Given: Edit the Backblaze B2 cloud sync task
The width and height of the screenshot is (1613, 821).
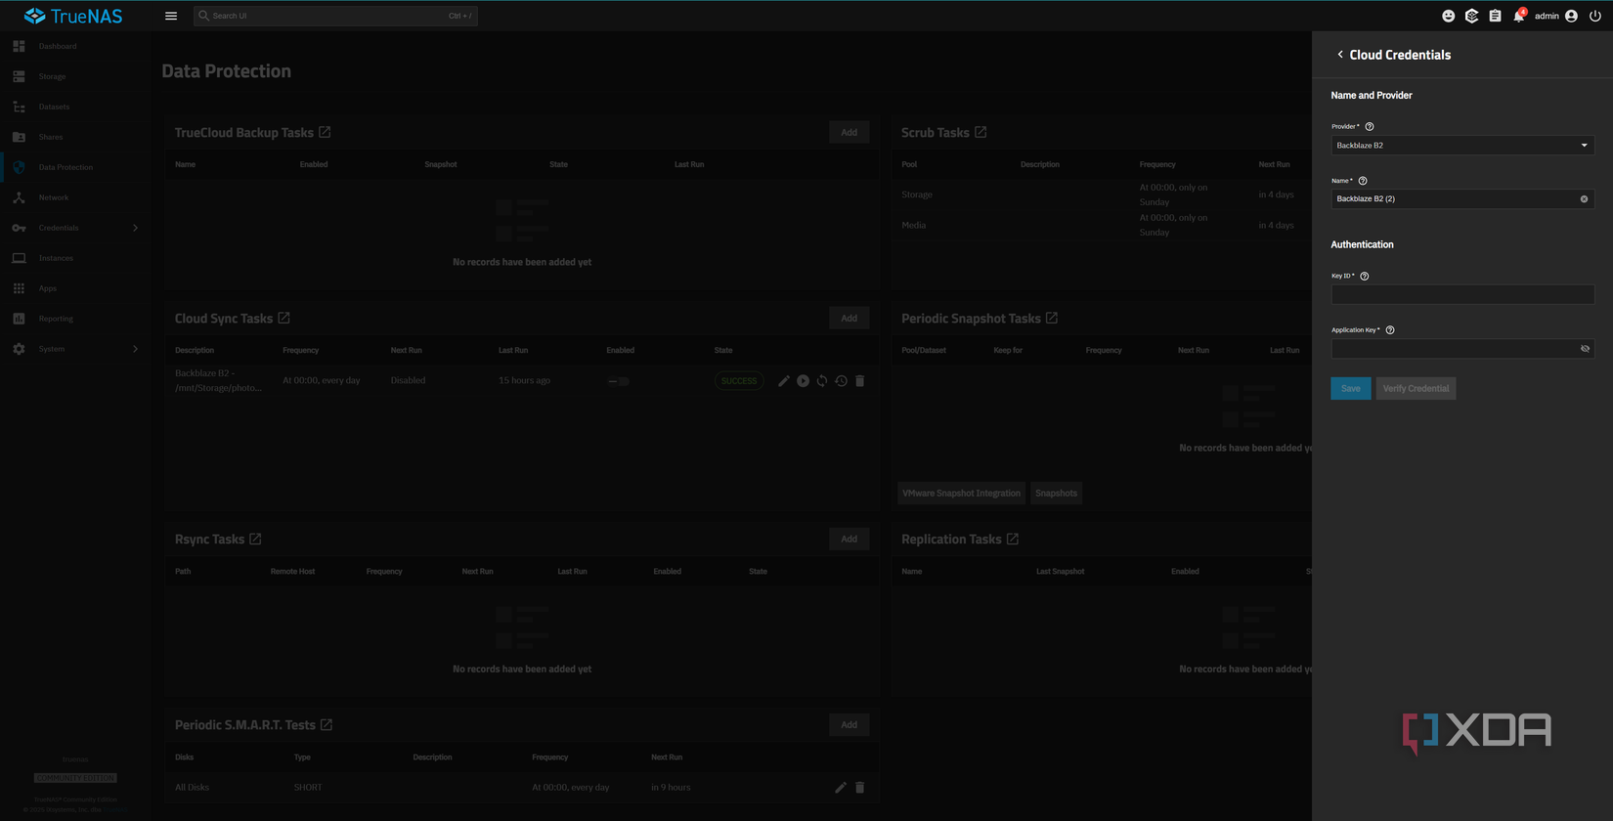Looking at the screenshot, I should pos(783,381).
